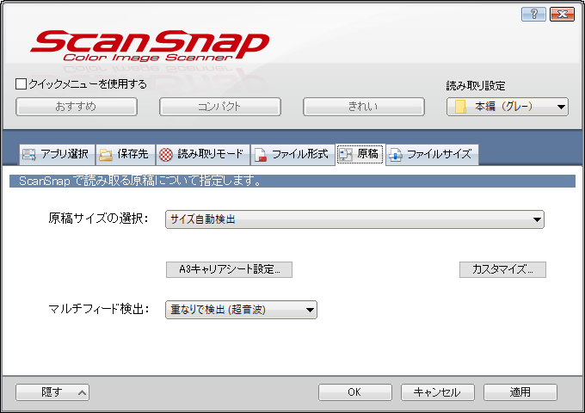Click the 原稿 tab icon
The image size is (585, 413).
click(x=346, y=155)
